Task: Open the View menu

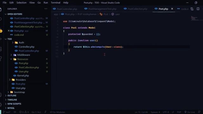Action: [32, 3]
